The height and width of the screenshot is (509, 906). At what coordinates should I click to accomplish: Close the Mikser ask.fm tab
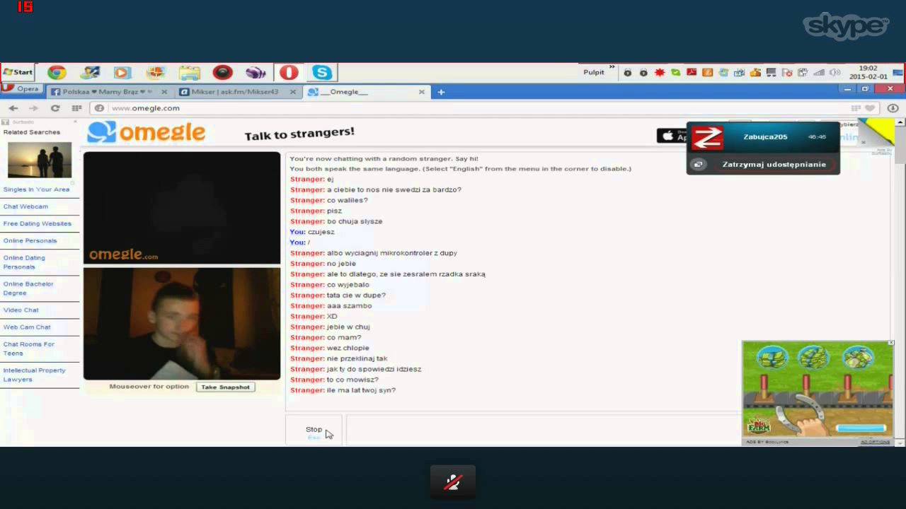coord(294,92)
